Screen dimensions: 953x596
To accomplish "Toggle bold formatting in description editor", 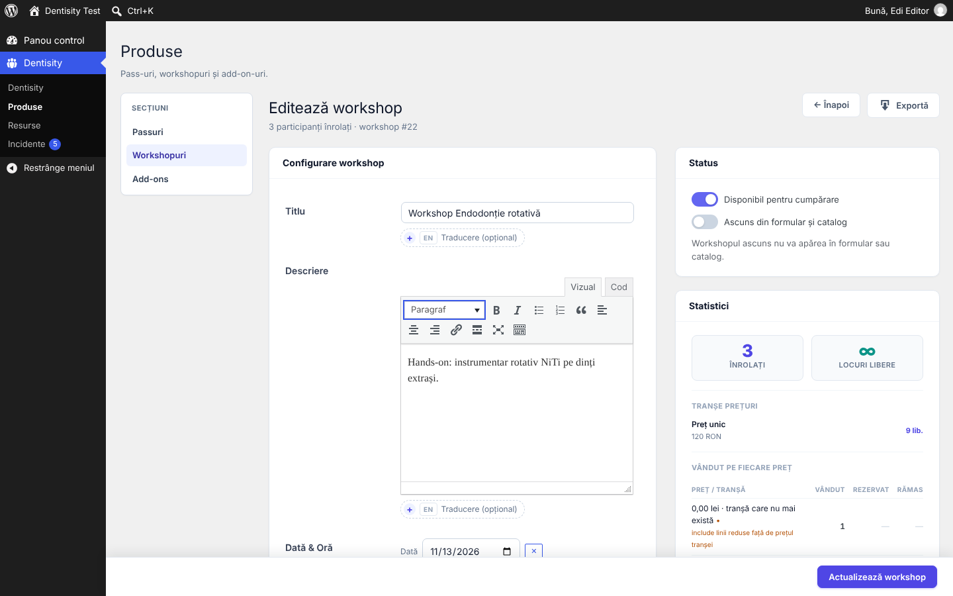I will pos(496,310).
